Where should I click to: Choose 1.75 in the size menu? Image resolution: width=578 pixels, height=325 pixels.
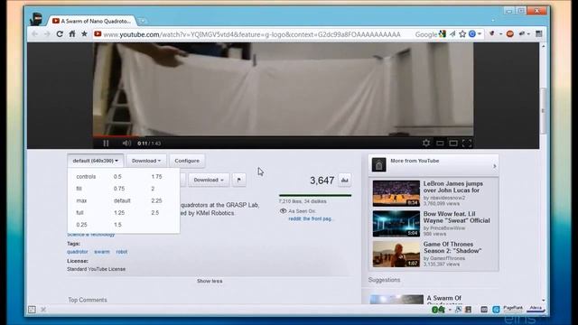[x=156, y=177]
